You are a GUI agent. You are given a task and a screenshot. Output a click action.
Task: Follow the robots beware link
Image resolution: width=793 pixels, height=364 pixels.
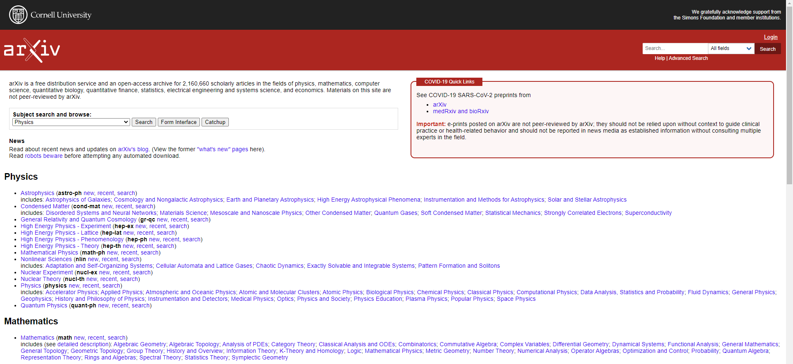[44, 156]
